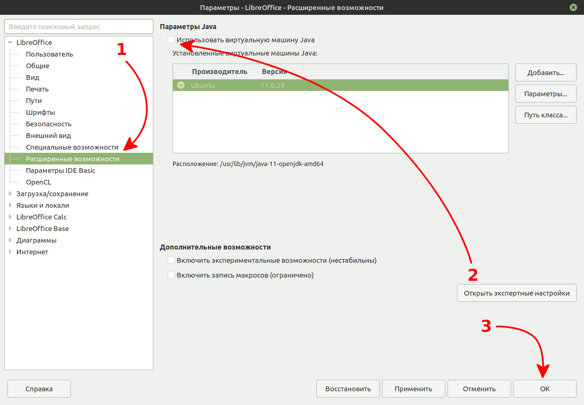Click the 'Применить' button
Screen dimensions: 584x405
(414, 389)
